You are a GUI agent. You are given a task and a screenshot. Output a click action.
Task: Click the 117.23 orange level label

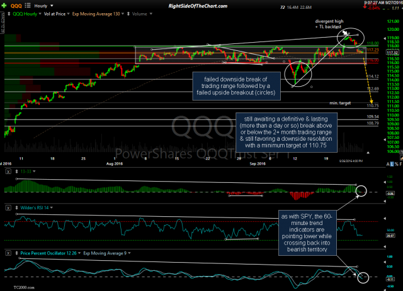[x=373, y=50]
